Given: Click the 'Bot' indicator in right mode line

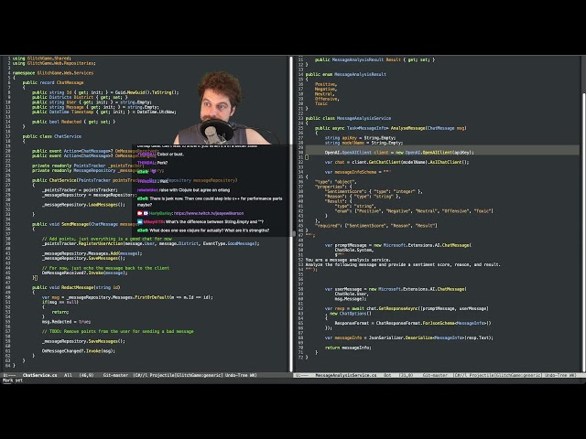Looking at the screenshot, I should (387, 375).
